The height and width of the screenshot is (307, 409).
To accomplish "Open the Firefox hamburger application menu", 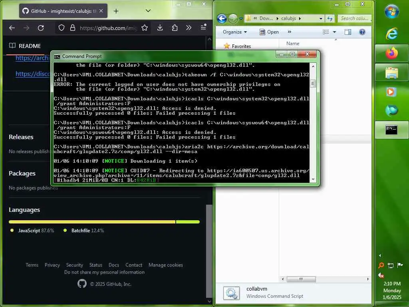I will click(x=203, y=27).
